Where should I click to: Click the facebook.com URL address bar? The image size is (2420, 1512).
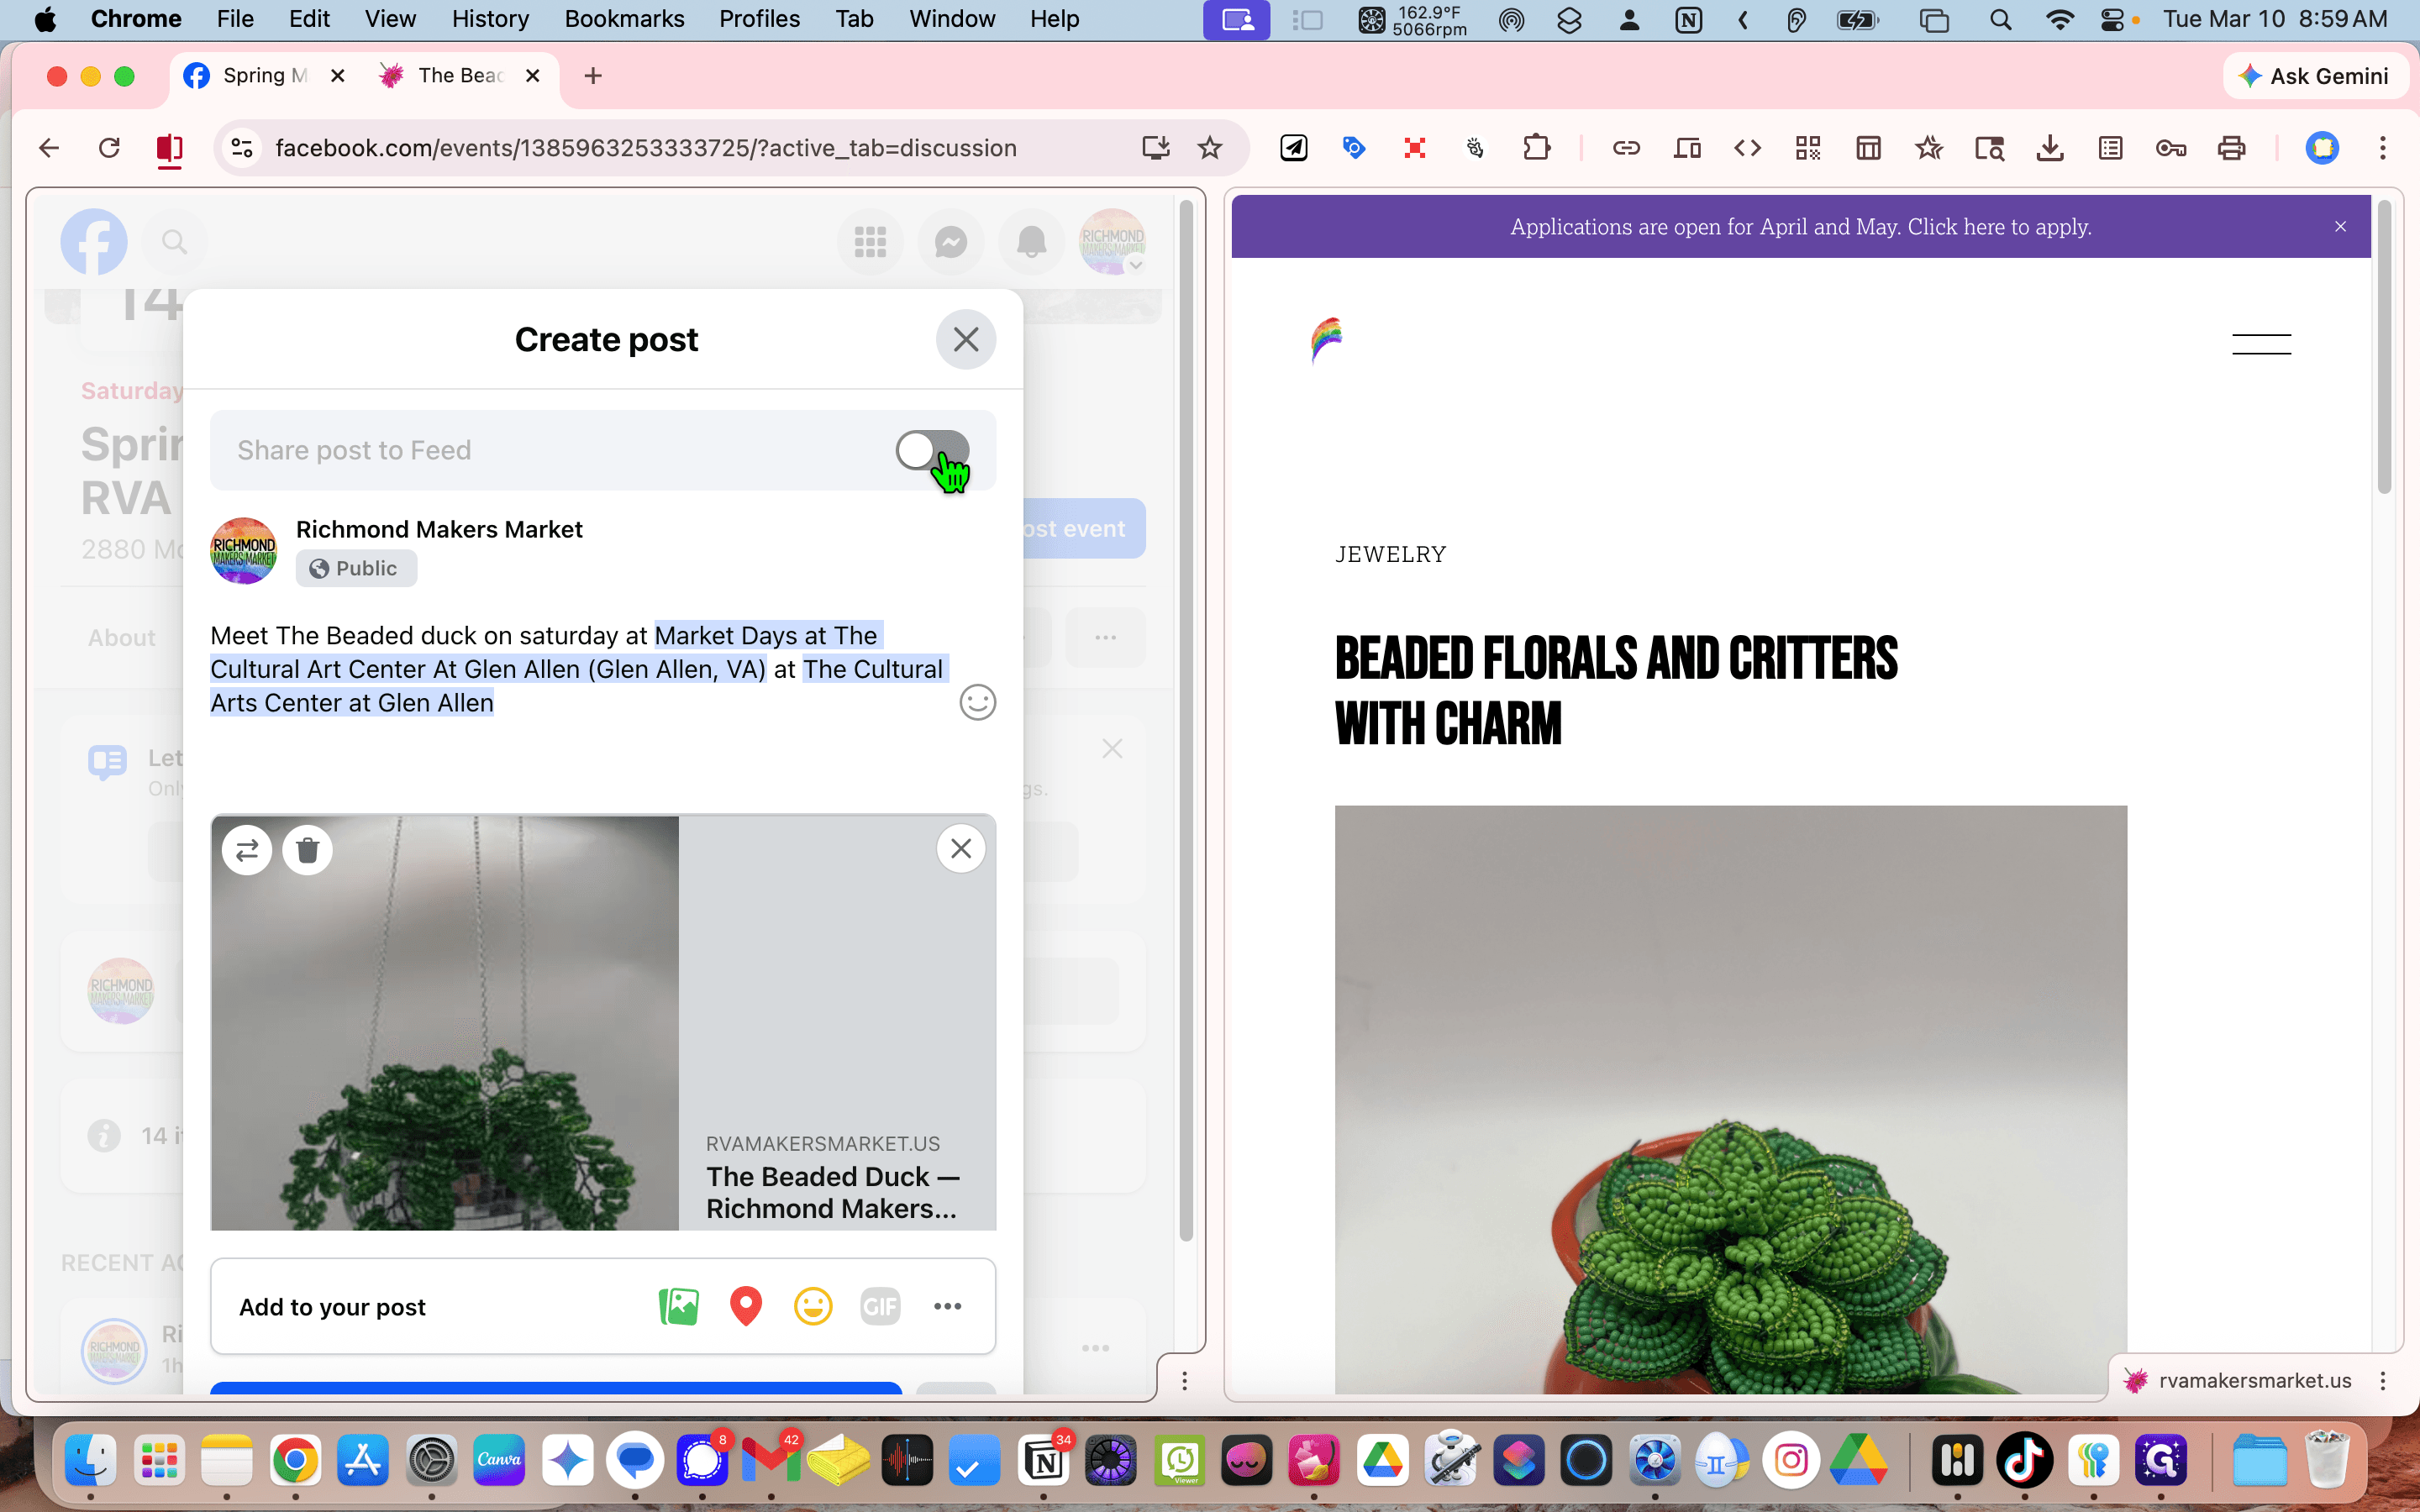[645, 148]
